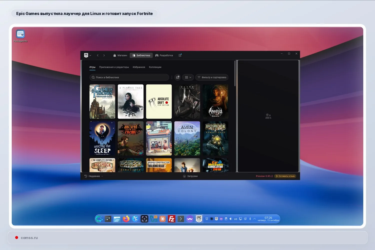Open the Epic Games logo menu
Image resolution: width=375 pixels, height=250 pixels.
tap(87, 55)
